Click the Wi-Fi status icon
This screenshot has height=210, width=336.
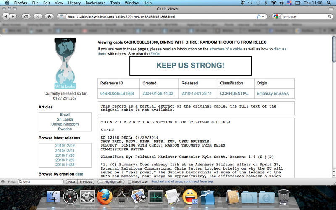(x=273, y=3)
